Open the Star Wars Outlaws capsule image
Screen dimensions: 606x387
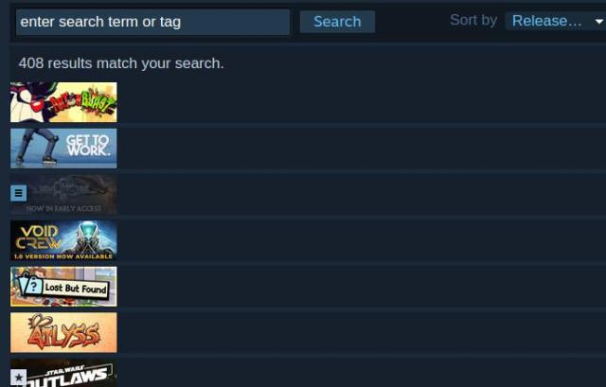(x=63, y=373)
